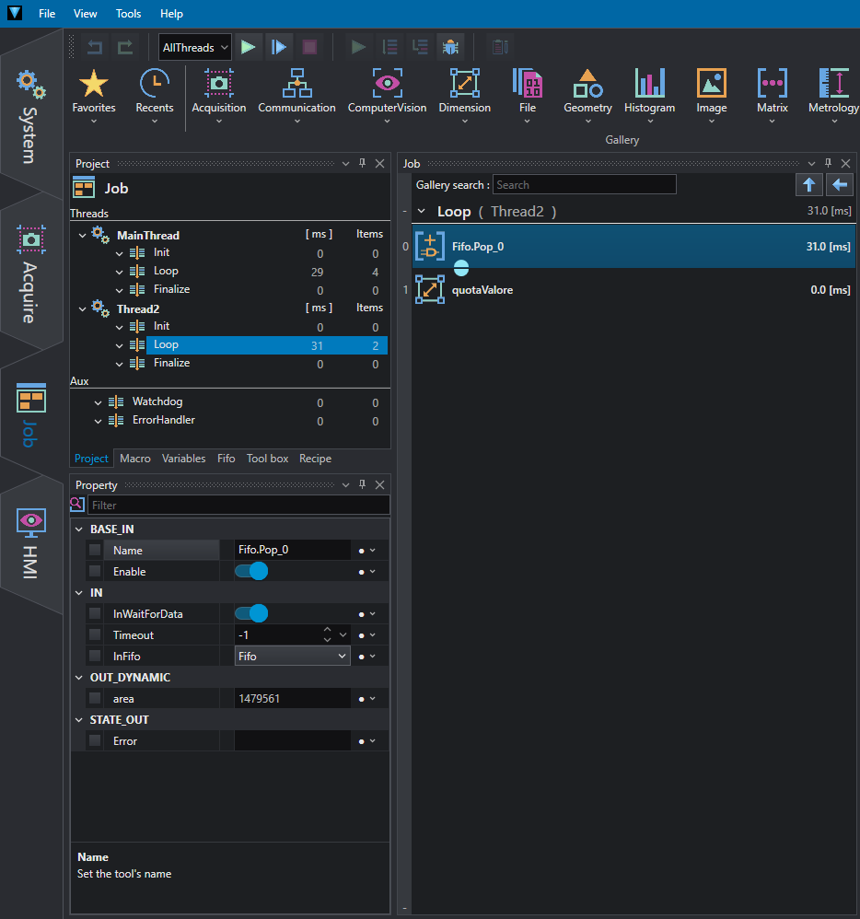Open the InFifo combo box
This screenshot has width=860, height=919.
pos(293,657)
